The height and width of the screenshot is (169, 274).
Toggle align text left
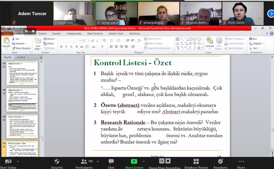111,47
